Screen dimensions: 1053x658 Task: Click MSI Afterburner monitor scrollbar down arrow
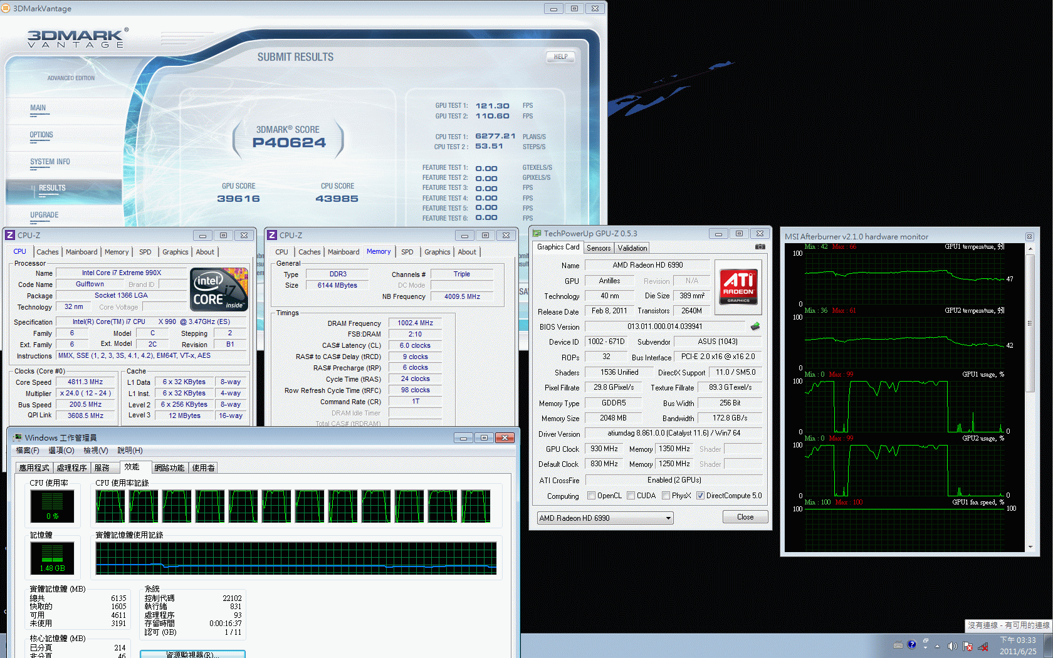tap(1030, 547)
